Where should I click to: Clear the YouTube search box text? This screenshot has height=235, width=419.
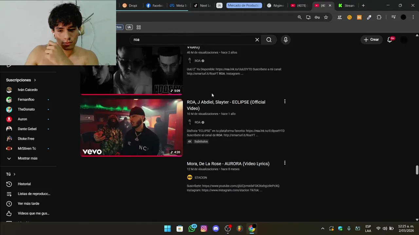[257, 39]
